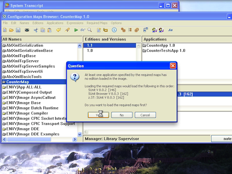Click the note button
232x174 pixels.
pos(222,139)
